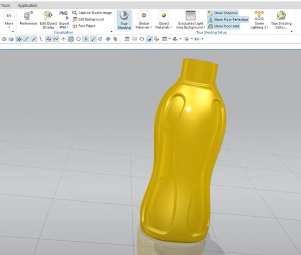Open the Application menu
This screenshot has width=301, height=255.
27,5
